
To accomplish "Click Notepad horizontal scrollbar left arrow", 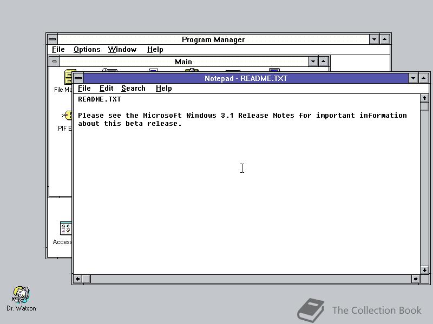I will tap(78, 279).
